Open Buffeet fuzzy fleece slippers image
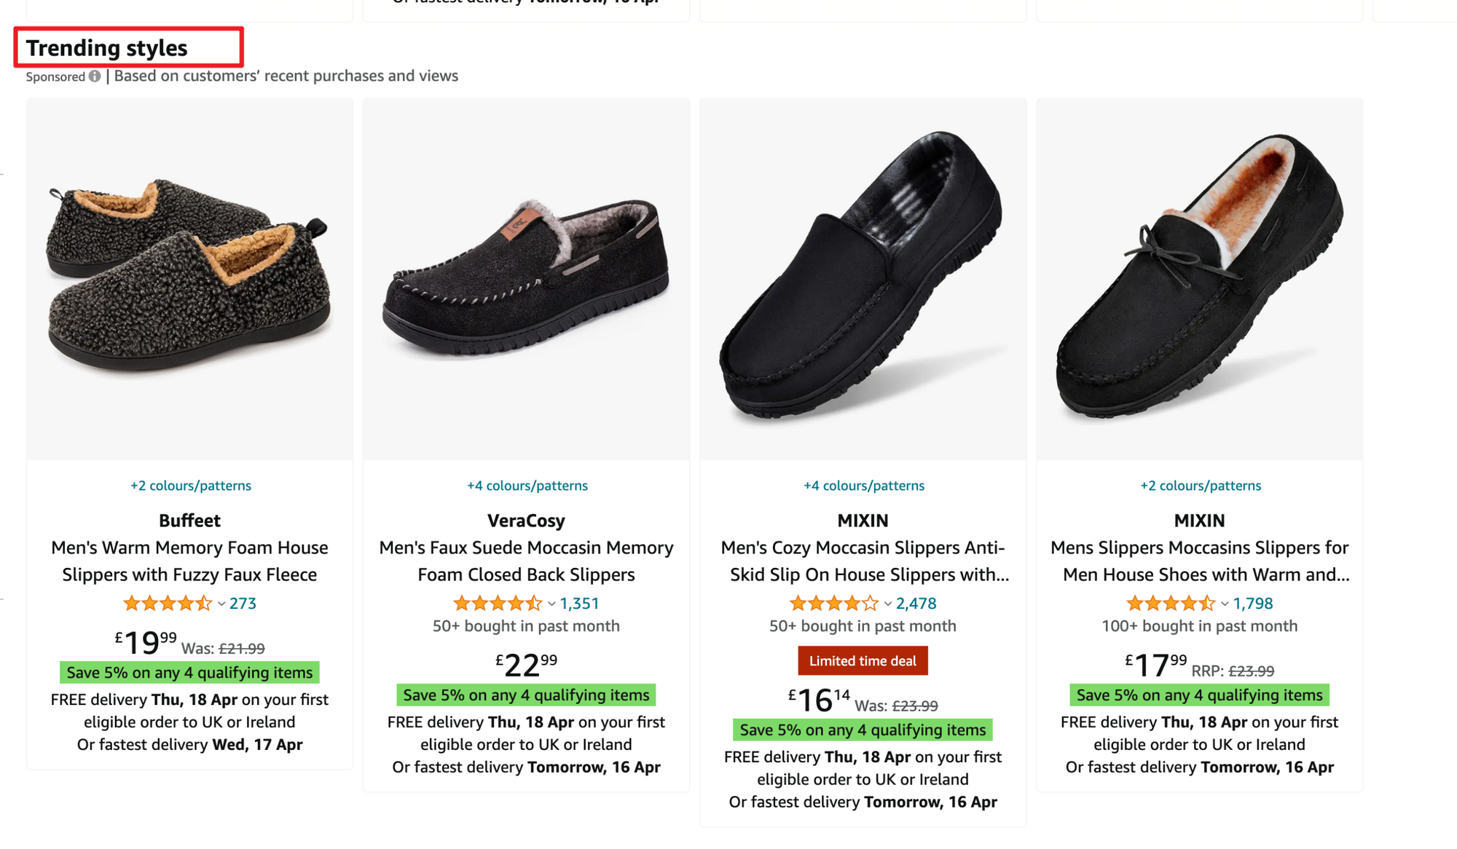 [x=189, y=279]
